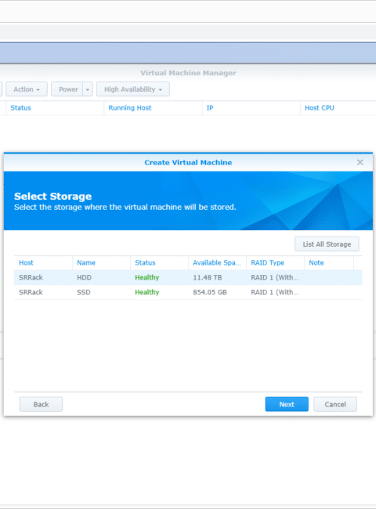Click the 854.05 GB available space cell

coord(210,292)
